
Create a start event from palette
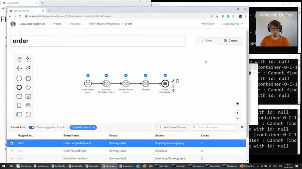pyautogui.click(x=19, y=78)
